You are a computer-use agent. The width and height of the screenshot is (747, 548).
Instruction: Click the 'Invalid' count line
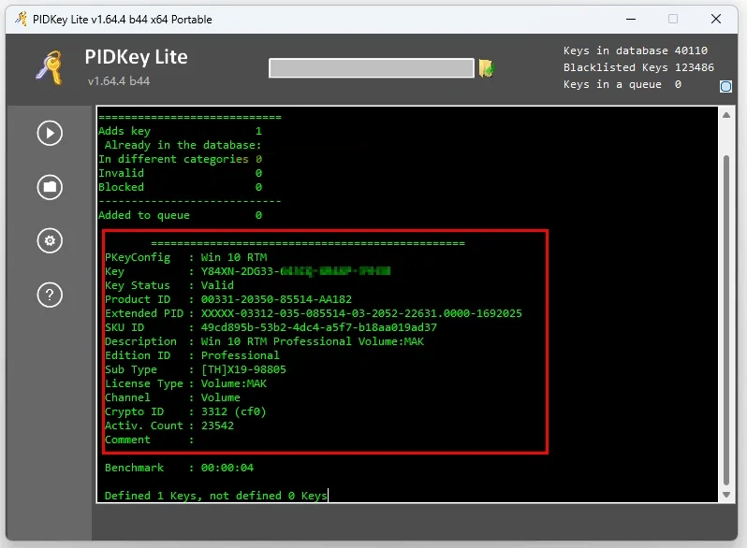click(x=180, y=173)
